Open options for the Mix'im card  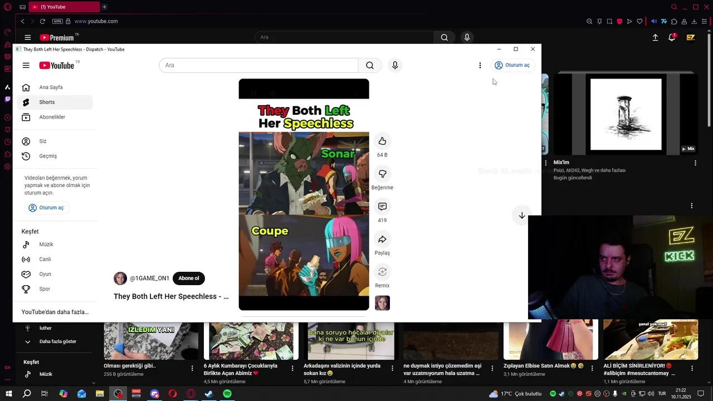695,163
